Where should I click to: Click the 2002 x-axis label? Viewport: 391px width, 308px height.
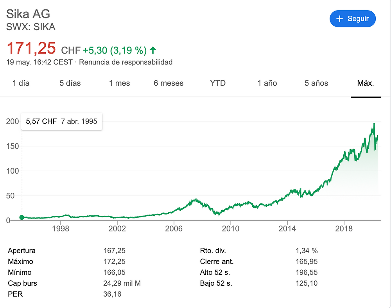pos(117,229)
